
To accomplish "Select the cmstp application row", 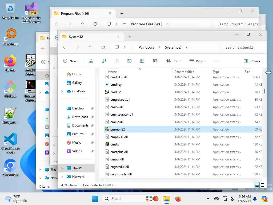I will (x=183, y=144).
